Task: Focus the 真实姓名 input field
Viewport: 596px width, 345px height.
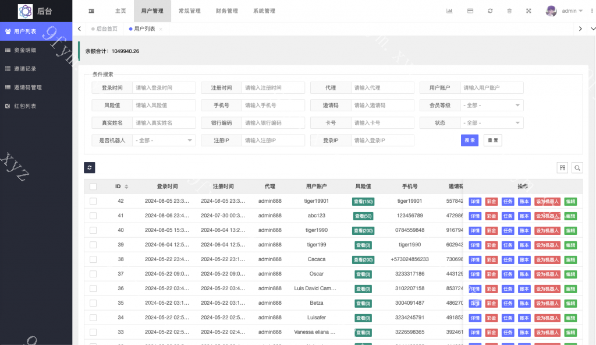Action: pos(164,123)
